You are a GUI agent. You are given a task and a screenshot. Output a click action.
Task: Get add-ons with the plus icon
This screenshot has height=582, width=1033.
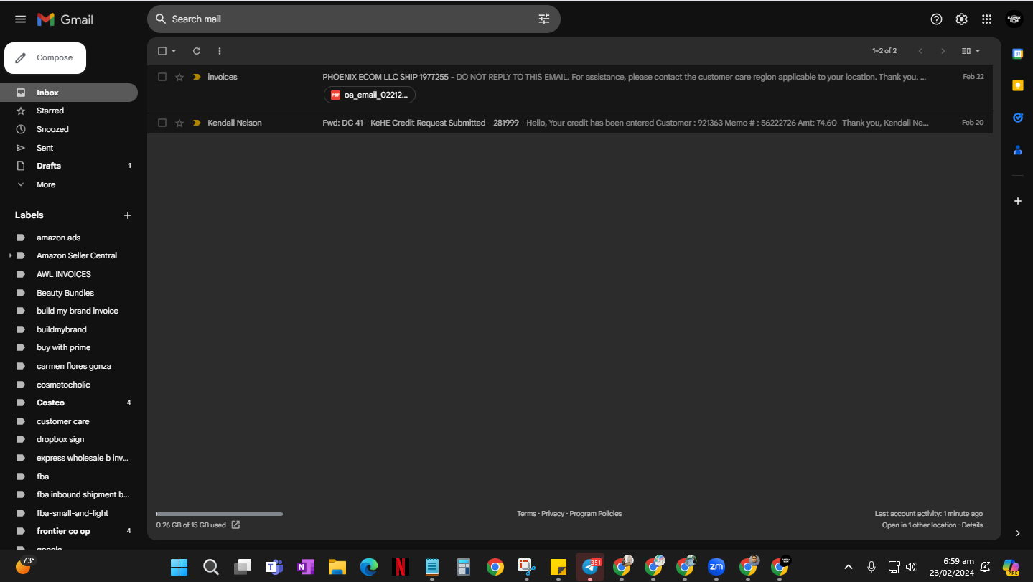click(1017, 201)
